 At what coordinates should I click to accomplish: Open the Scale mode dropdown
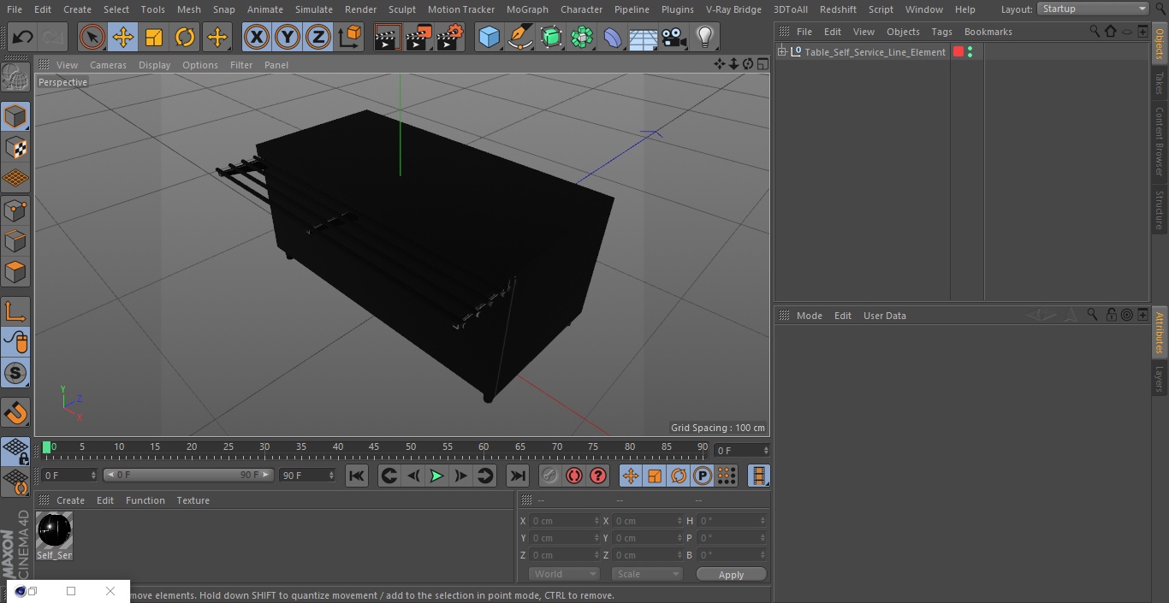647,574
